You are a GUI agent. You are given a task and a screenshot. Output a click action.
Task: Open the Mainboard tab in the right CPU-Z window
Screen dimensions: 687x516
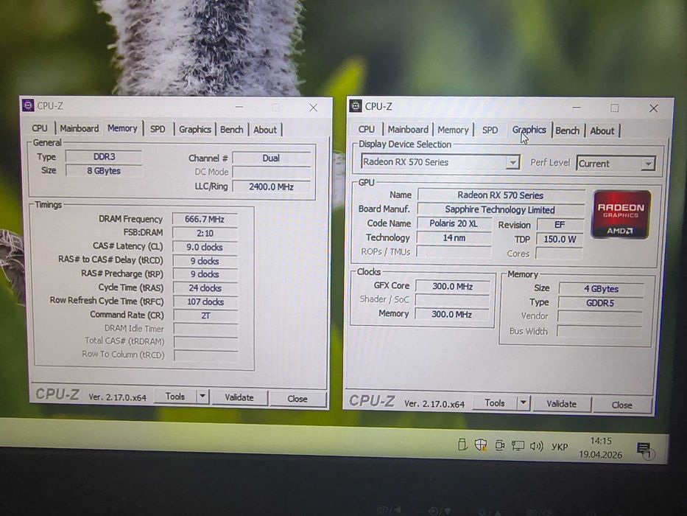(408, 130)
